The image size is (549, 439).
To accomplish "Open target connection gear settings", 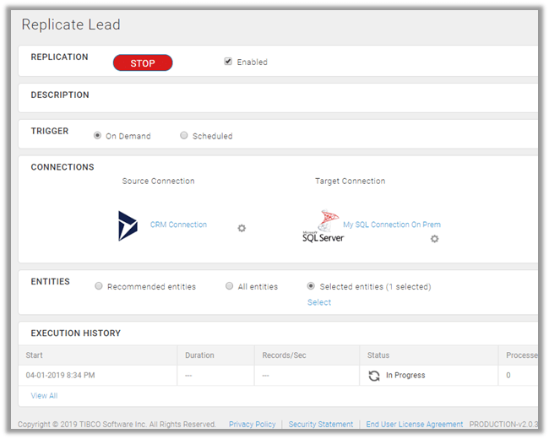I will click(x=434, y=239).
